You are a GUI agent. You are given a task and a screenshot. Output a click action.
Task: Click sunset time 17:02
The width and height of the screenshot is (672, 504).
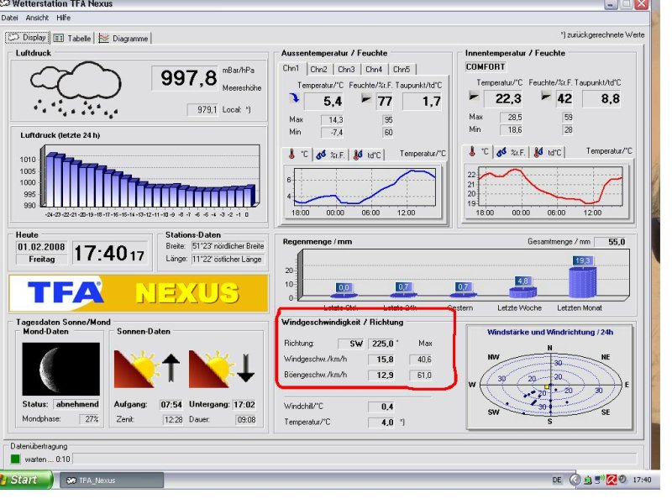coord(244,405)
